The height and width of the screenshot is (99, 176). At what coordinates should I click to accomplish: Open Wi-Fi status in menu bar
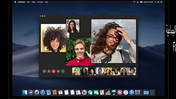pos(134,2)
